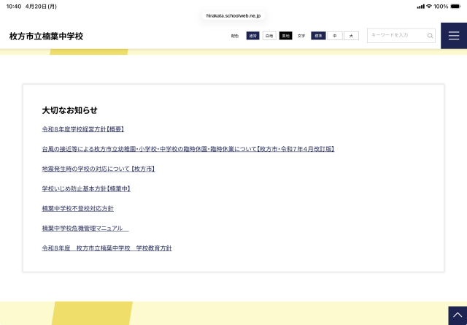Set text size to 大
The image size is (467, 325).
pos(351,36)
